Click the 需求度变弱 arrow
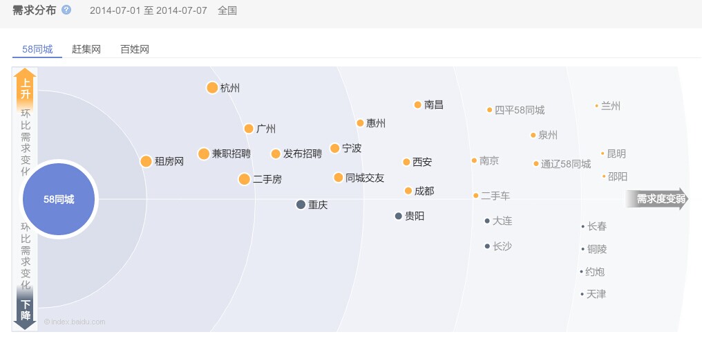Viewport: 702px width, 341px height. [x=657, y=199]
